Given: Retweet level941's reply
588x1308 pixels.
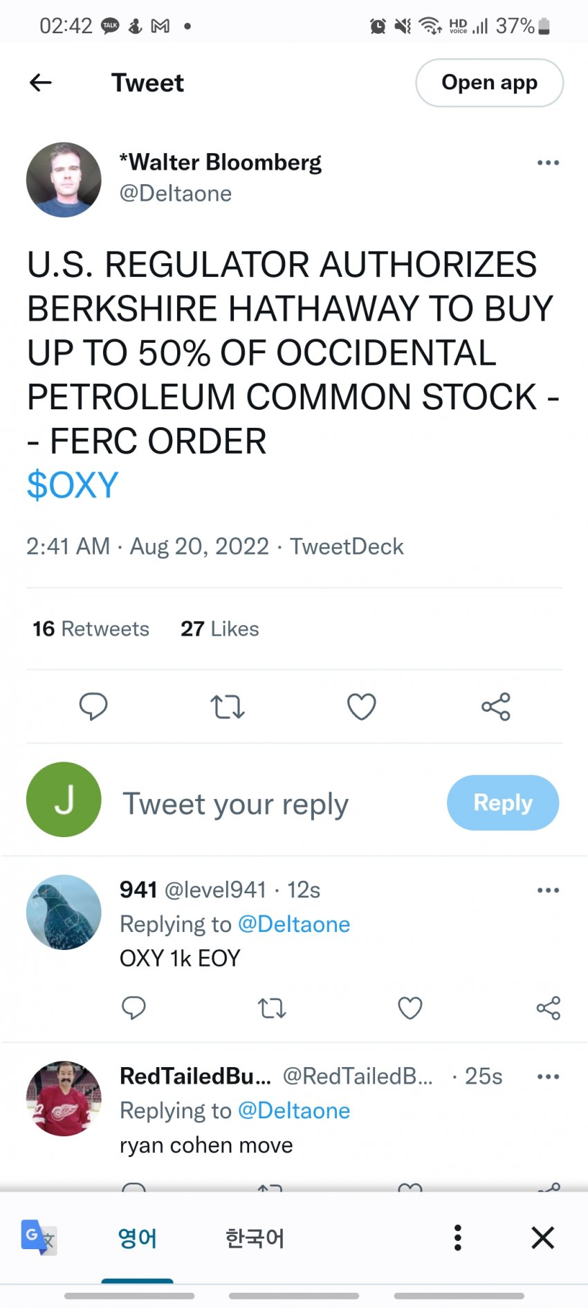Looking at the screenshot, I should [272, 1008].
